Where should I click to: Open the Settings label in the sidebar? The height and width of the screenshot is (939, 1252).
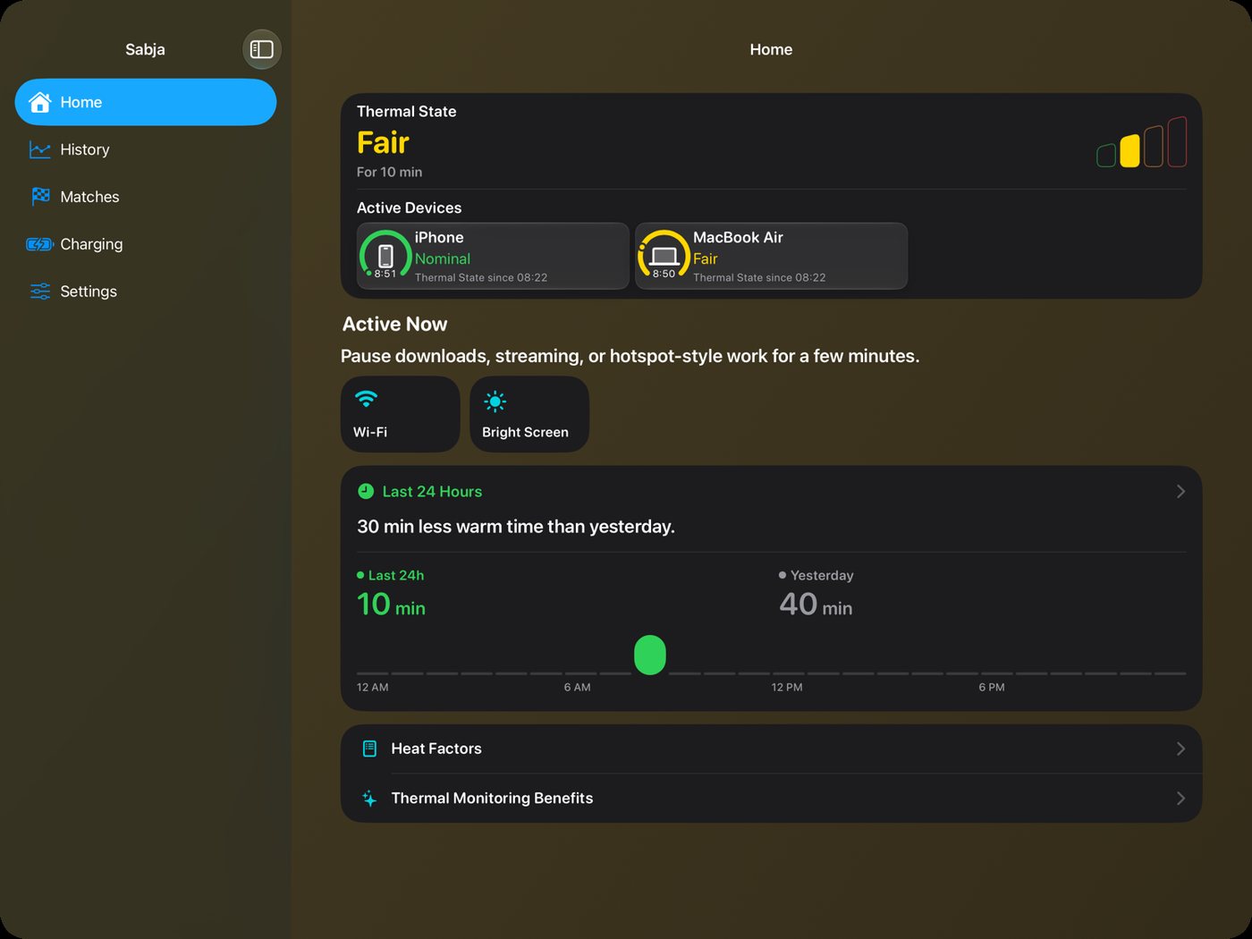(89, 292)
